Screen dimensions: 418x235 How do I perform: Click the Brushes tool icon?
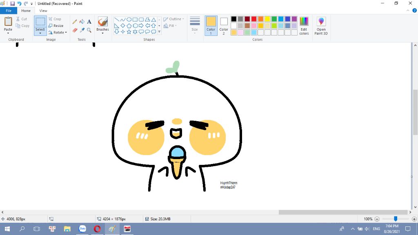102,21
